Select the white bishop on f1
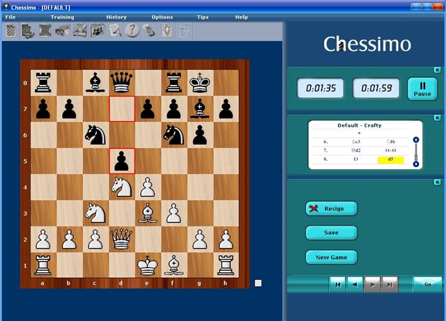The width and height of the screenshot is (446, 321). [174, 265]
